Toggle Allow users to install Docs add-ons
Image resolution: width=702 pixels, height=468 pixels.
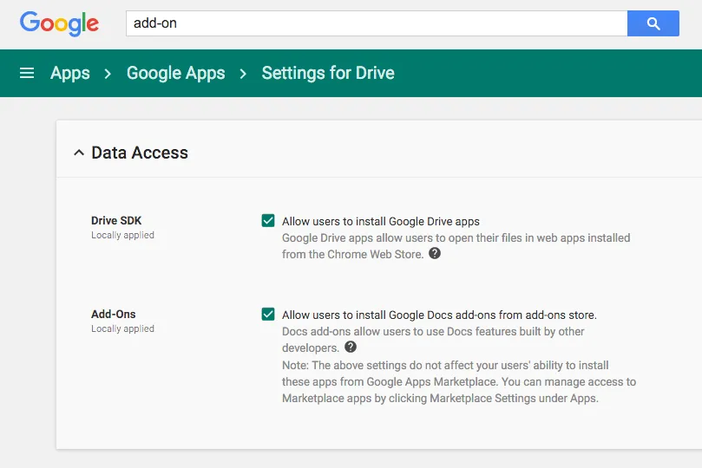pos(268,314)
